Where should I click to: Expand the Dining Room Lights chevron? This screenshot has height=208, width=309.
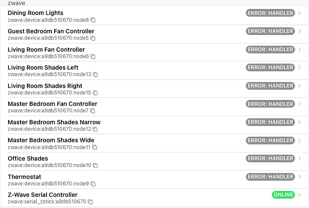click(x=300, y=13)
